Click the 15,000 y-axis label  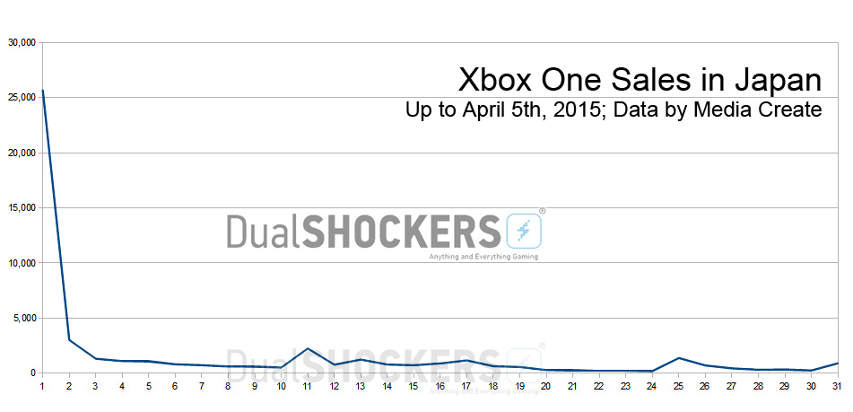click(22, 208)
